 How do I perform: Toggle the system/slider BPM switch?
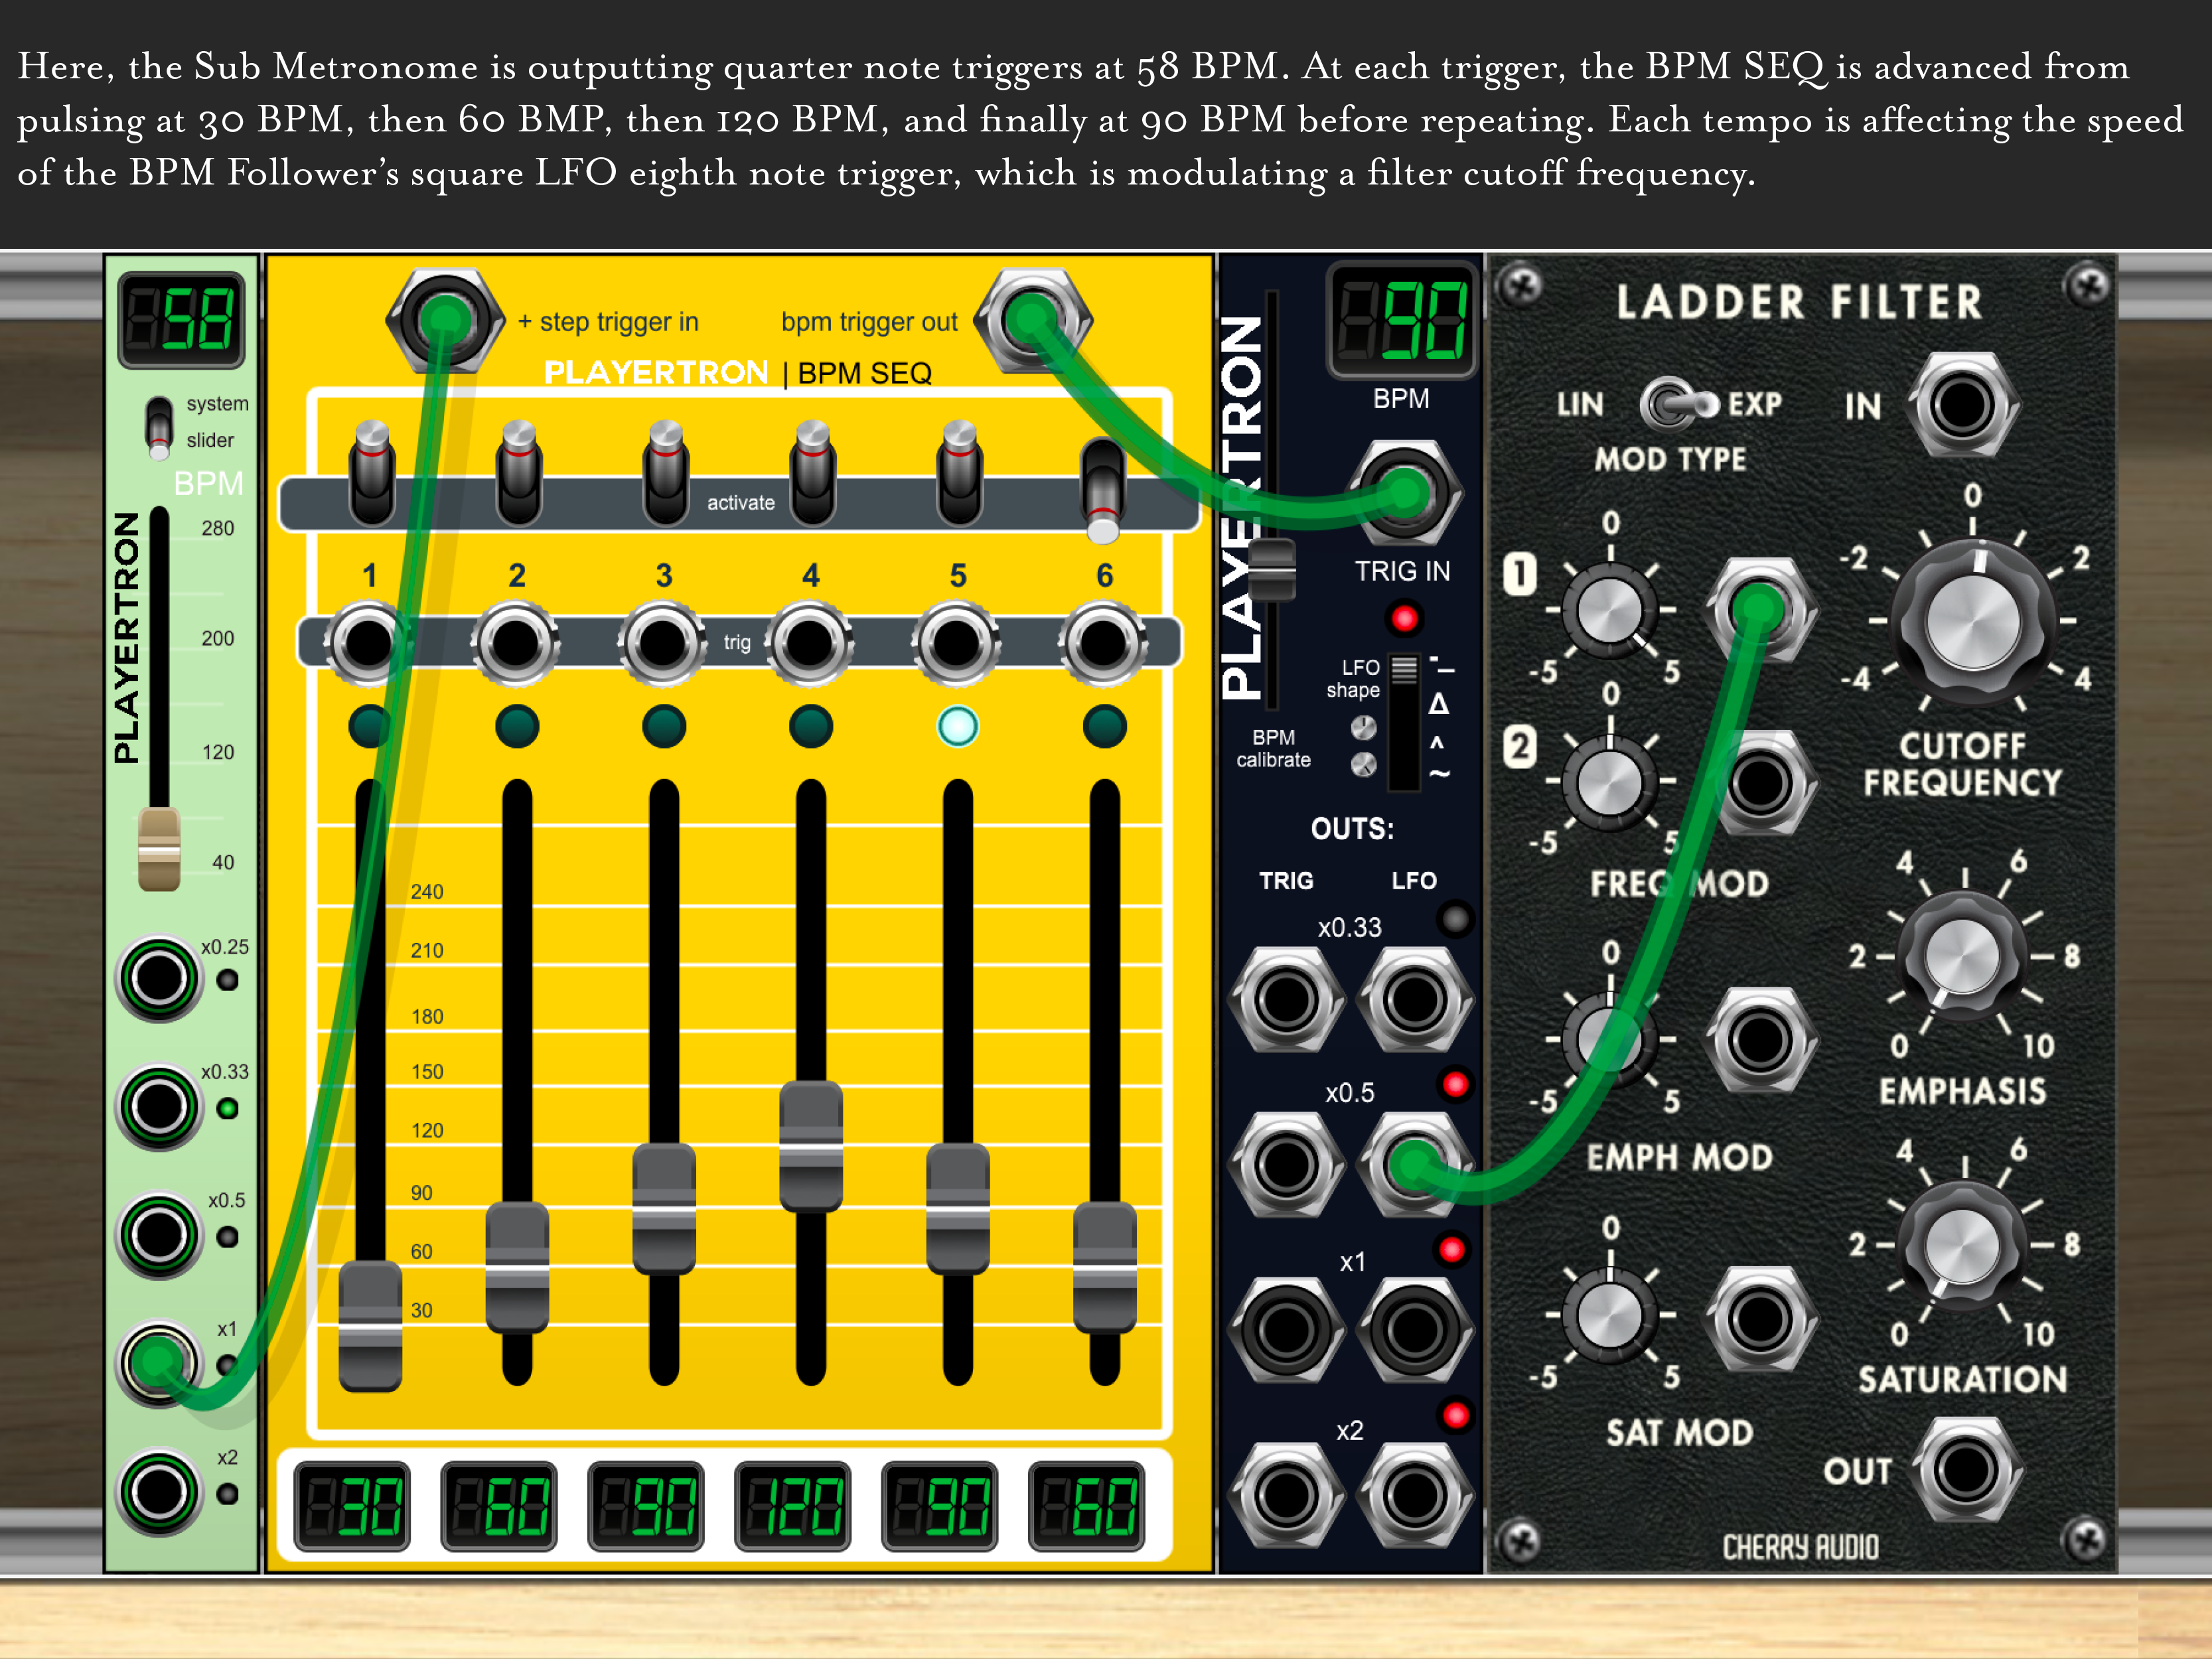point(159,428)
